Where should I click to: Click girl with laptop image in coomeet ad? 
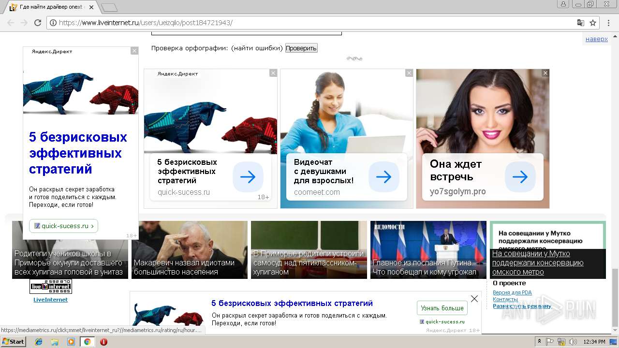(x=347, y=112)
